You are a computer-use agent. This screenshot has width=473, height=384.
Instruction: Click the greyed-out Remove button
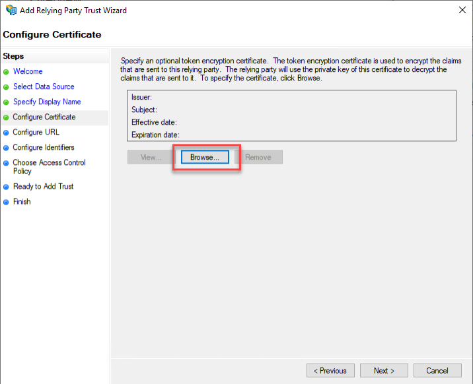tap(258, 157)
